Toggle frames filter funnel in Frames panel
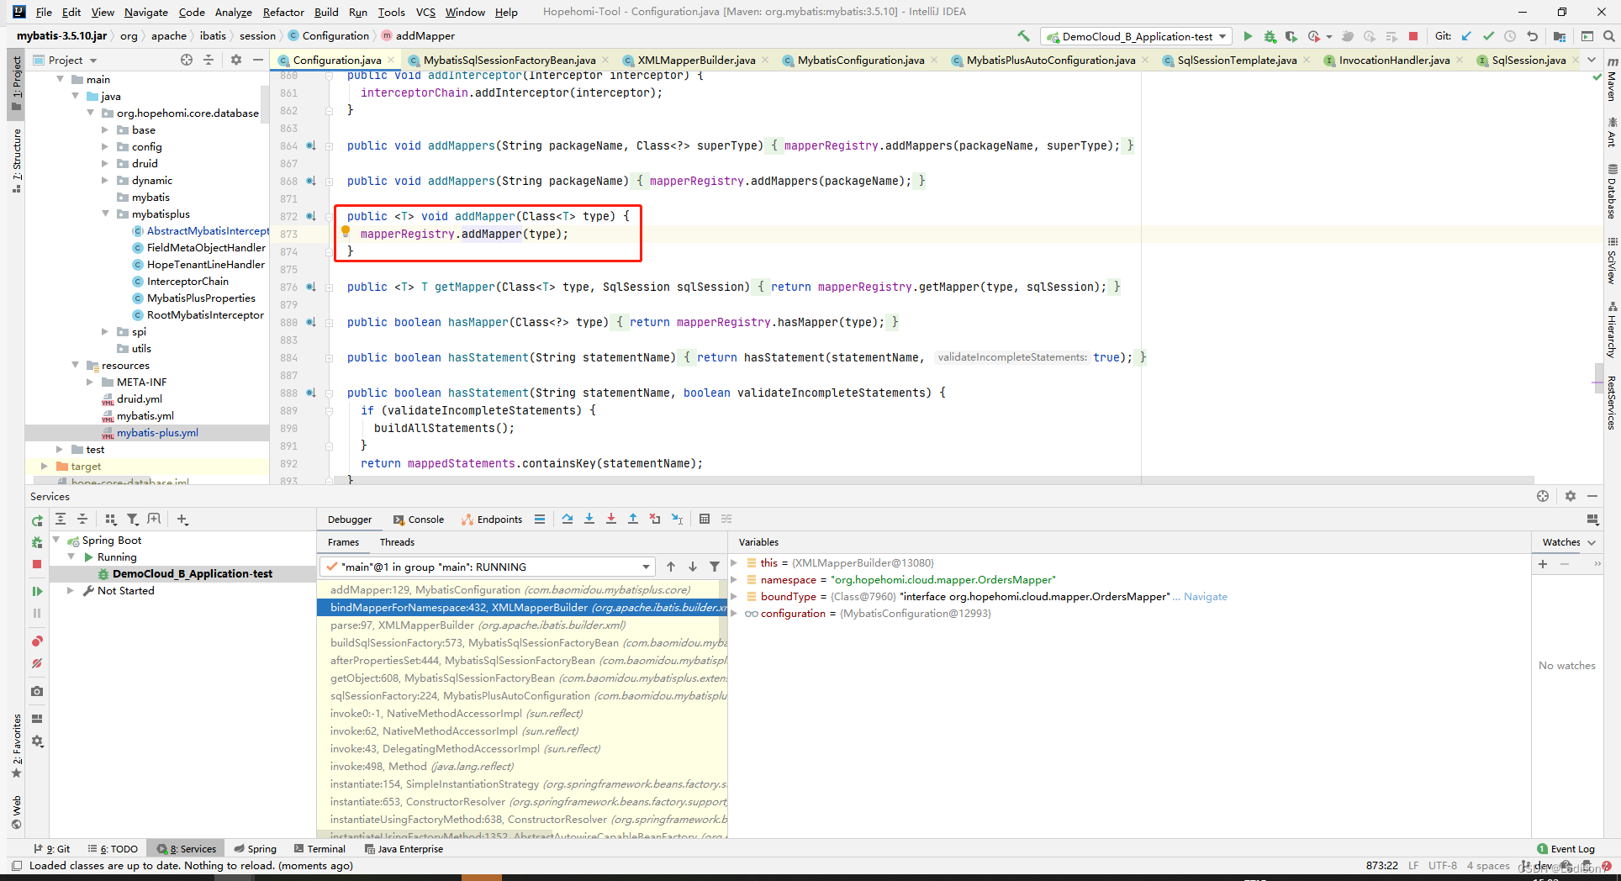Screen dimensions: 1621x881 pyautogui.click(x=715, y=567)
